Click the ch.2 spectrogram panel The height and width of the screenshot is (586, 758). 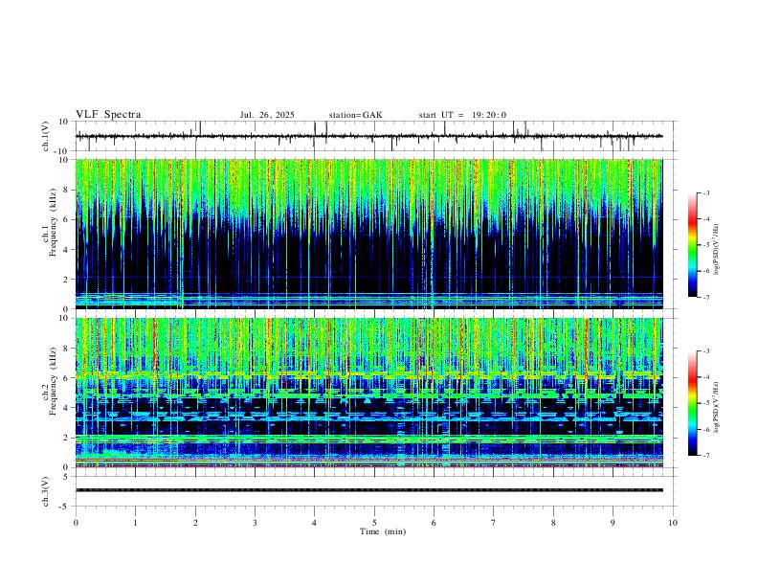pyautogui.click(x=369, y=393)
